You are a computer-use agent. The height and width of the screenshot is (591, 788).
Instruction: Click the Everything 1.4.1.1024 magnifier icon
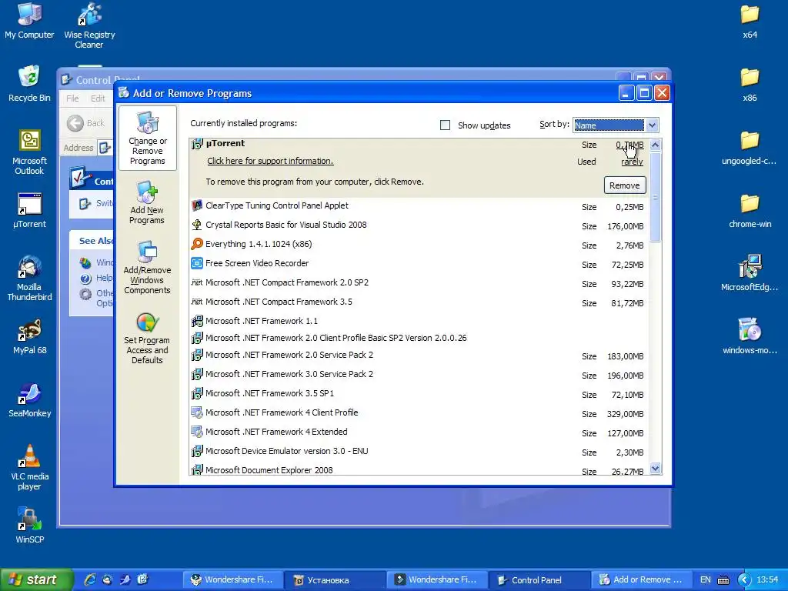point(197,244)
